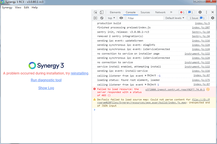Open the top context dropdown
Image resolution: width=217 pixels, height=144 pixels.
click(111, 18)
